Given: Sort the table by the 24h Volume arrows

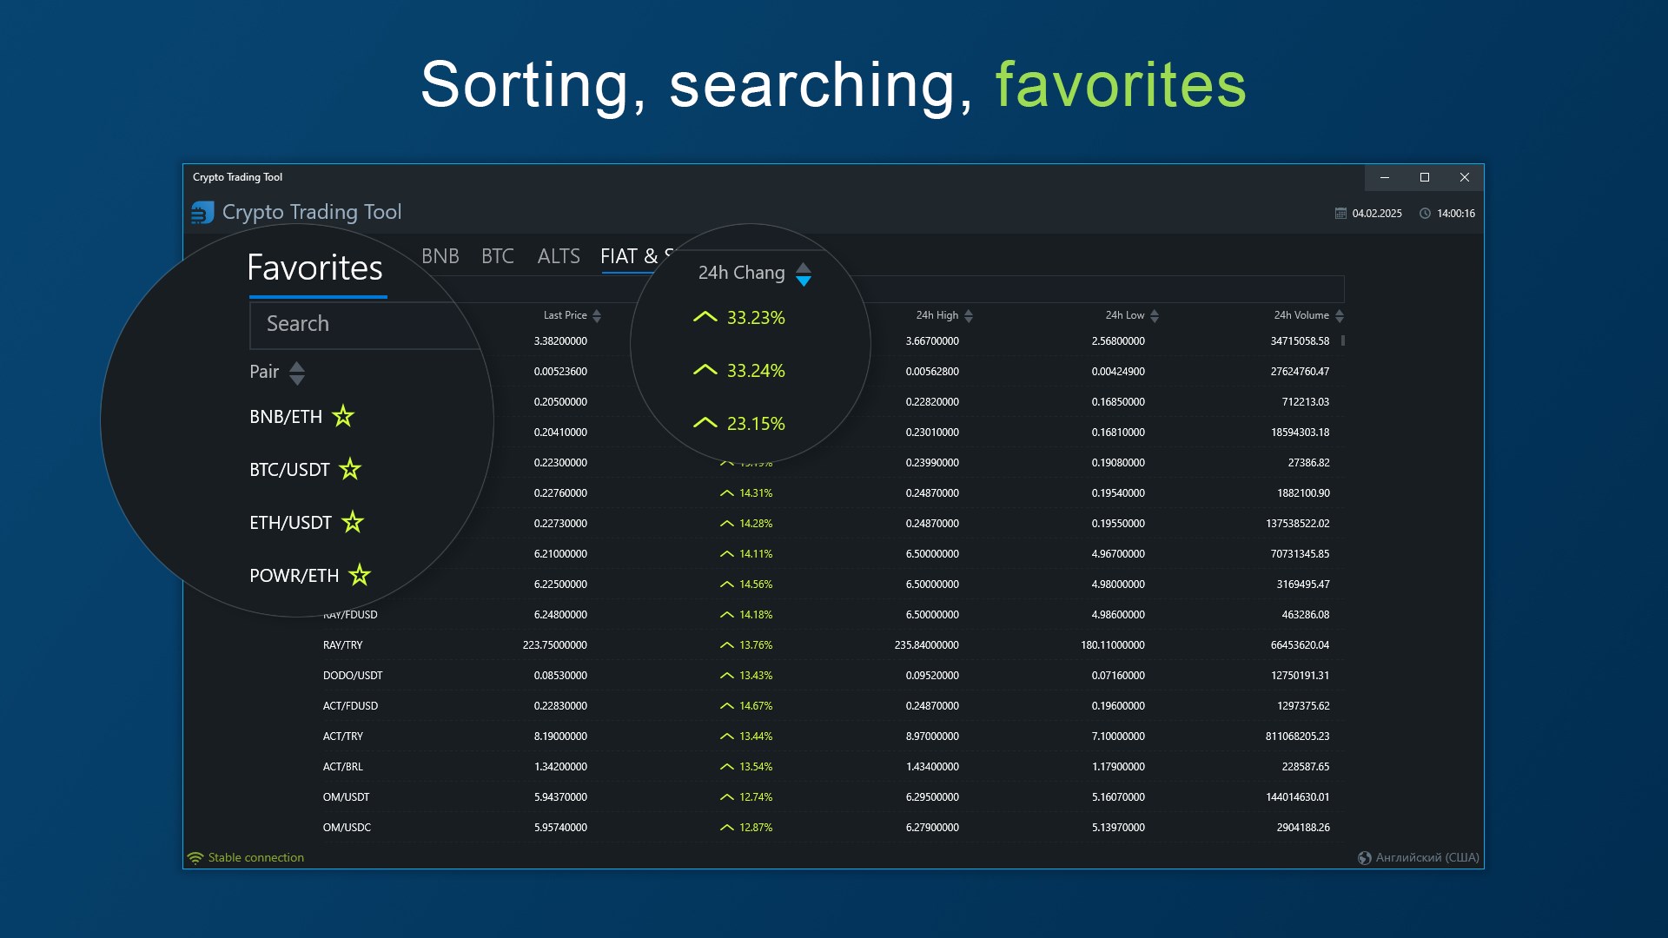Looking at the screenshot, I should coord(1340,316).
